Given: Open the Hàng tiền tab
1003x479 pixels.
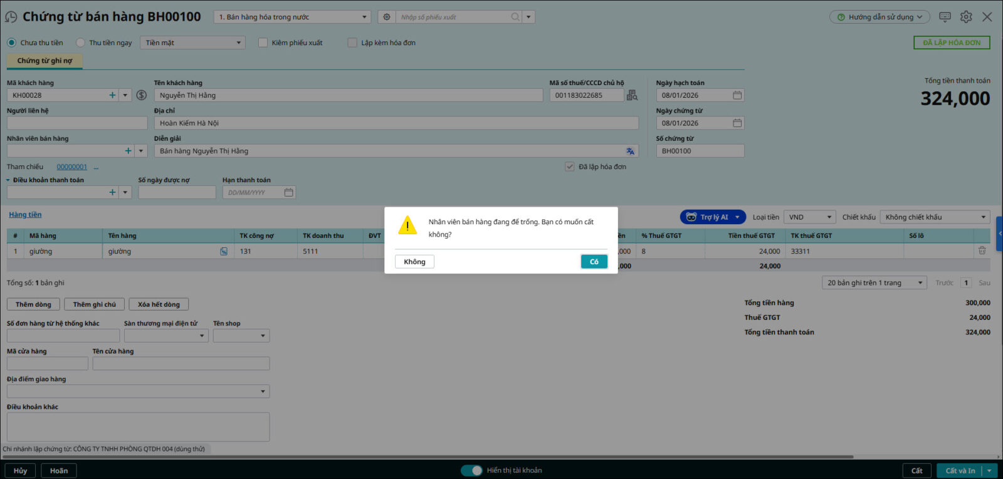Looking at the screenshot, I should (x=25, y=215).
